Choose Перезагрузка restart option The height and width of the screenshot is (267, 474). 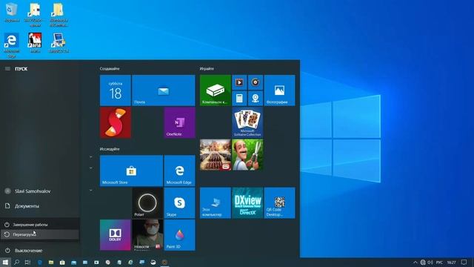[40, 234]
